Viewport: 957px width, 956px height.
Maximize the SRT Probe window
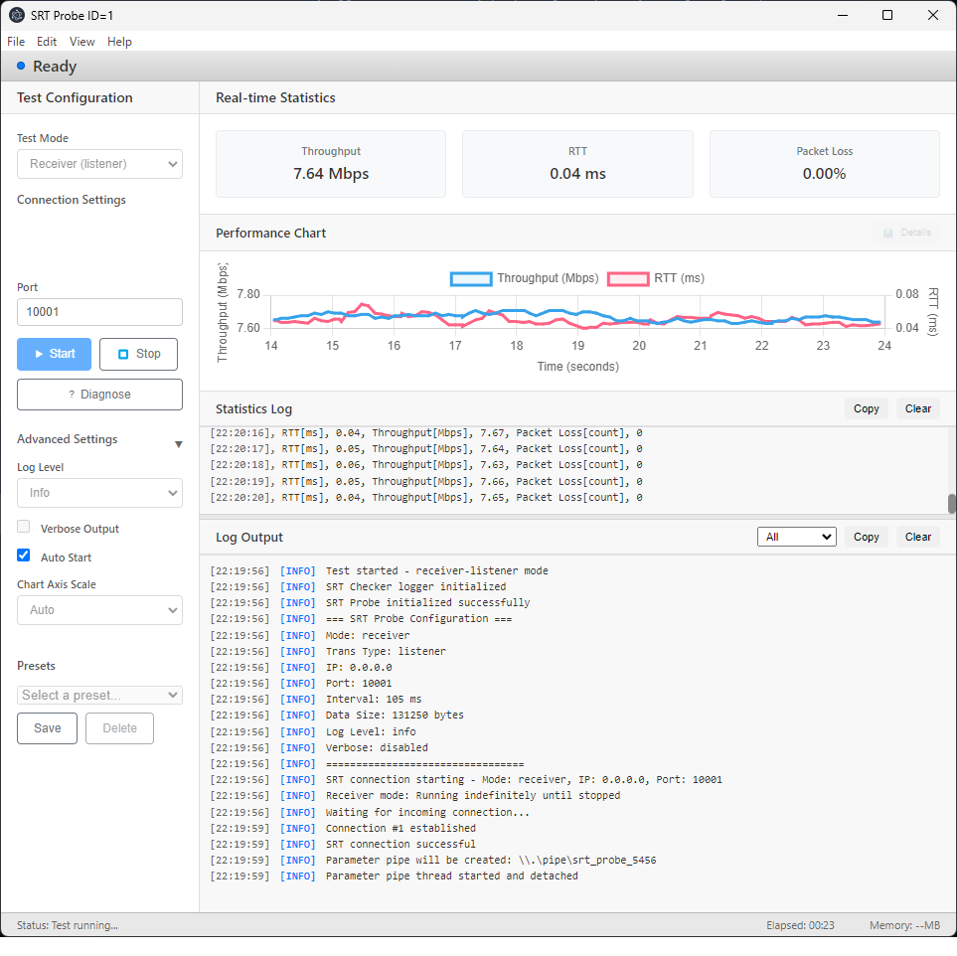(887, 15)
